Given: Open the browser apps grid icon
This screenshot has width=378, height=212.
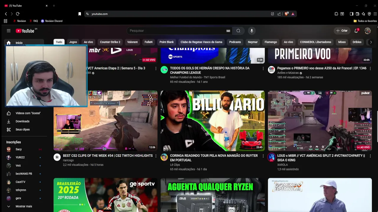Looking at the screenshot, I should pos(5,21).
